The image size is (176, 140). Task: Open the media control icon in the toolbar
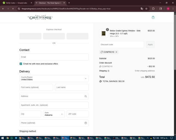(x=161, y=9)
